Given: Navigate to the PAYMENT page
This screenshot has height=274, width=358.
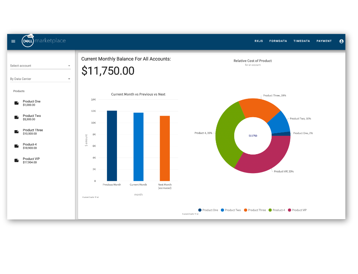Looking at the screenshot, I should click(324, 41).
